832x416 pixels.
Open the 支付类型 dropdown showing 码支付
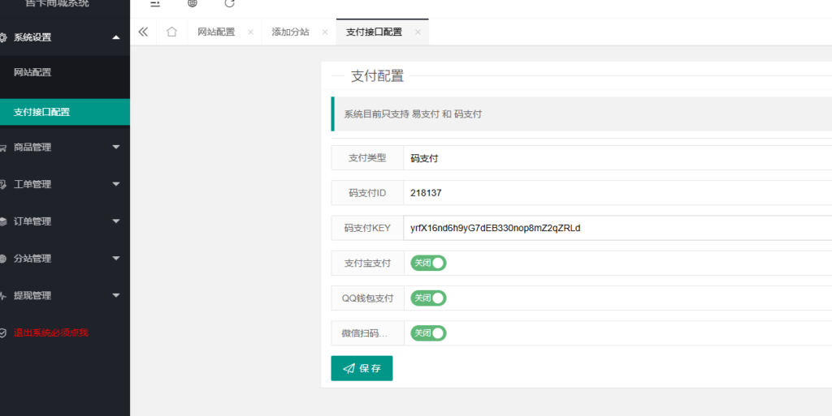(617, 157)
